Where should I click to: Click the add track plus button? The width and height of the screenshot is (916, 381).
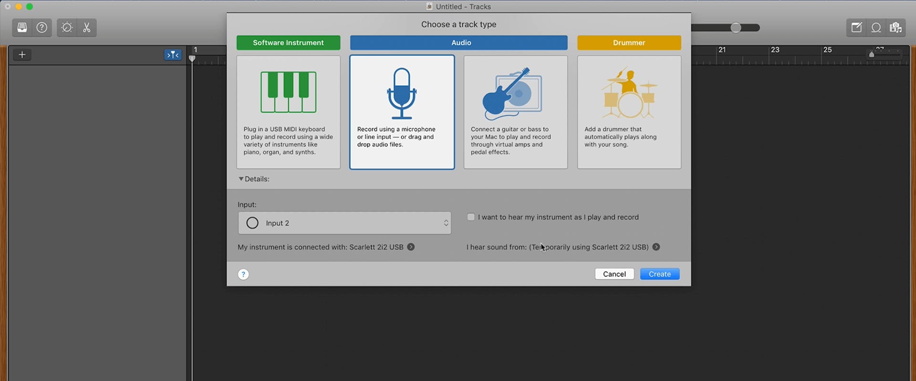22,55
